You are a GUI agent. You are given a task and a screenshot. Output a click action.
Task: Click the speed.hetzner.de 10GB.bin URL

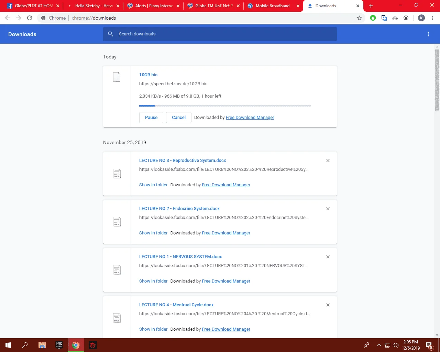coord(173,84)
